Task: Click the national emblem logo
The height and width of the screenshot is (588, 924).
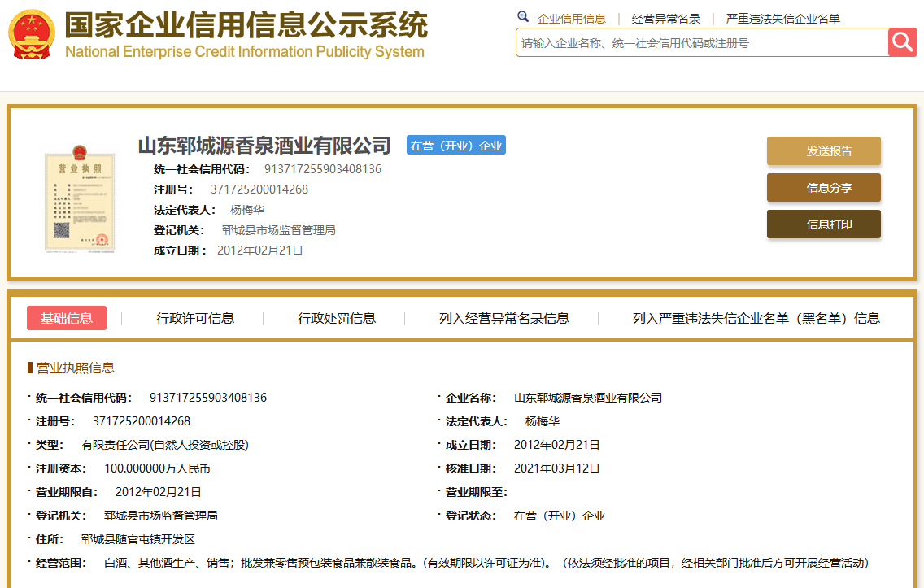Action: pyautogui.click(x=32, y=34)
